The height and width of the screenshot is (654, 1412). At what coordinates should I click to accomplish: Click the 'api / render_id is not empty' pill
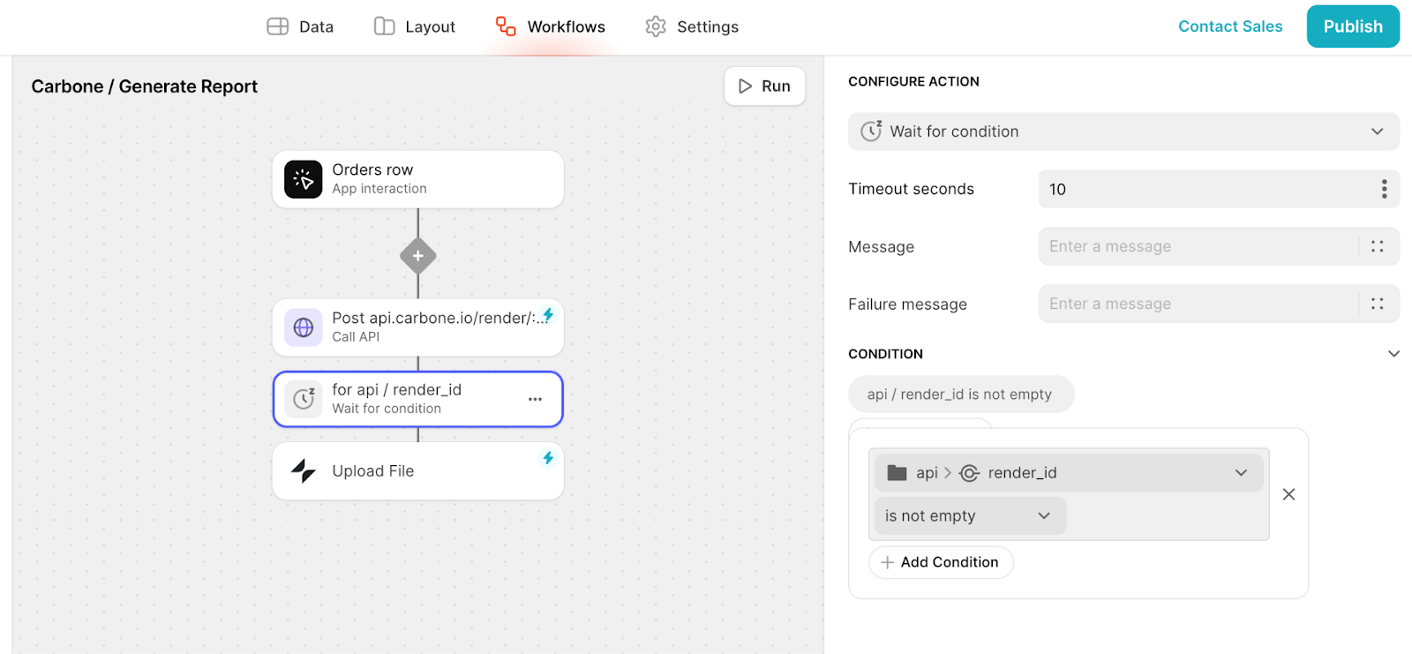961,395
